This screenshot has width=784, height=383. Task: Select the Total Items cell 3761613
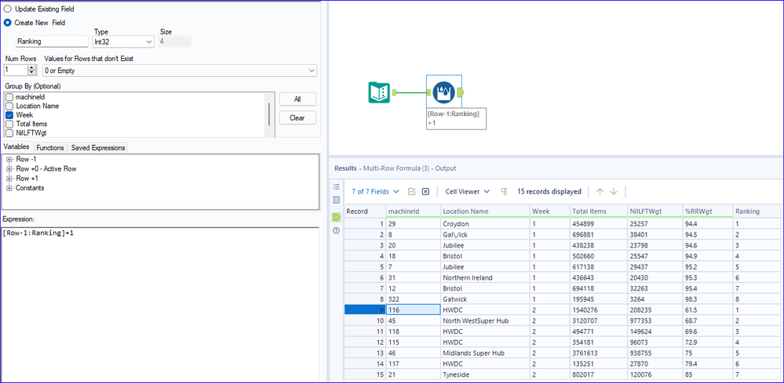597,353
